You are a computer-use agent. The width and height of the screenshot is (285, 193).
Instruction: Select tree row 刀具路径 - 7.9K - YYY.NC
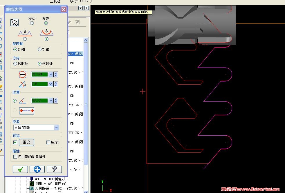tap(59, 188)
